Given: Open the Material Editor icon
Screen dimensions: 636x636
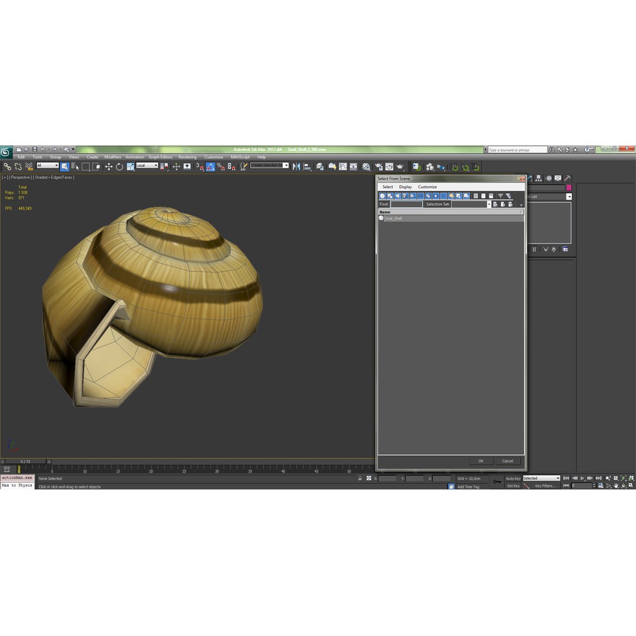Looking at the screenshot, I should [366, 166].
